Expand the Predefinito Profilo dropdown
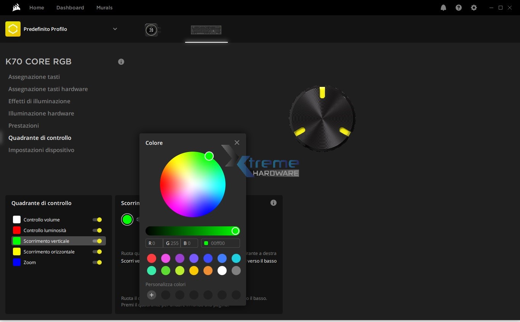The width and height of the screenshot is (520, 322). pos(115,29)
